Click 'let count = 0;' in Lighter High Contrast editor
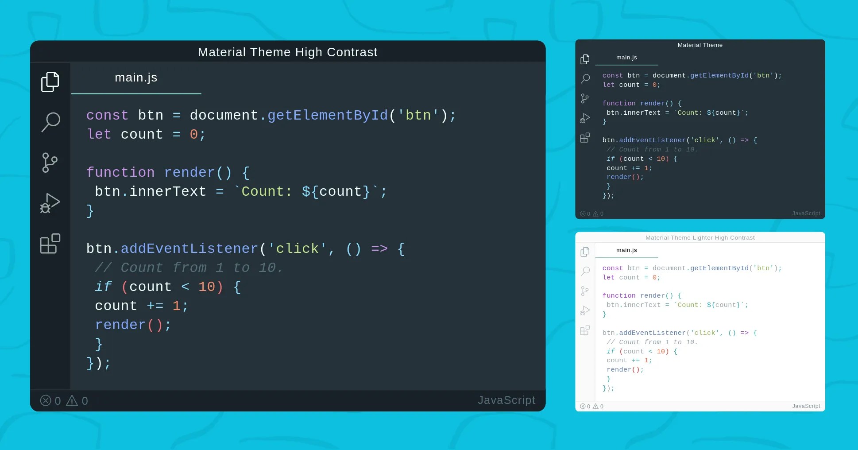 coord(631,278)
